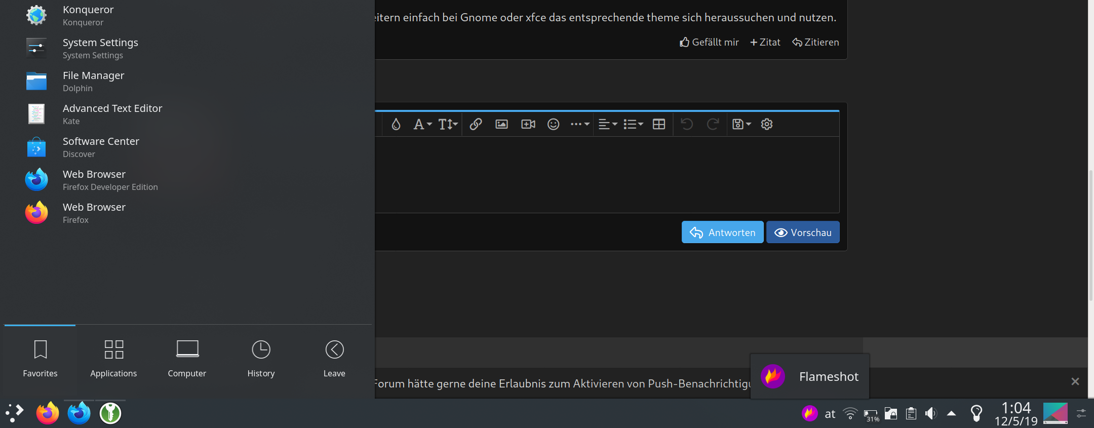
Task: Launch System Settings from the launcher
Action: click(187, 49)
